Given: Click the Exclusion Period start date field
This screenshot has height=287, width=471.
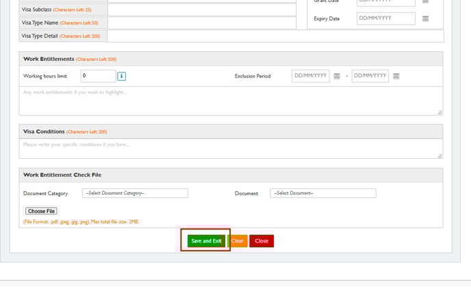Looking at the screenshot, I should pyautogui.click(x=311, y=76).
